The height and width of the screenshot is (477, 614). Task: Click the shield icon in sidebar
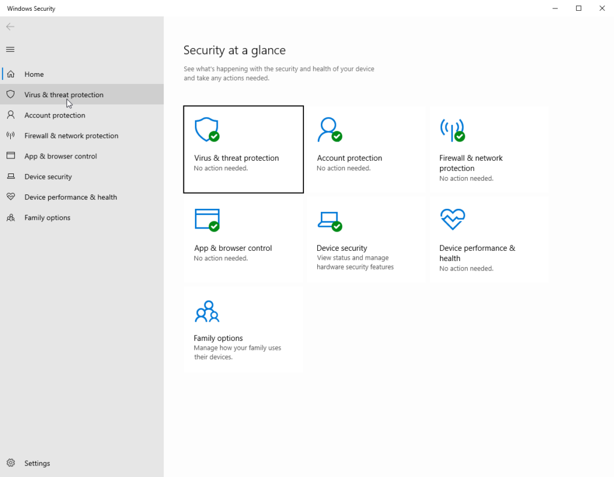(x=11, y=94)
